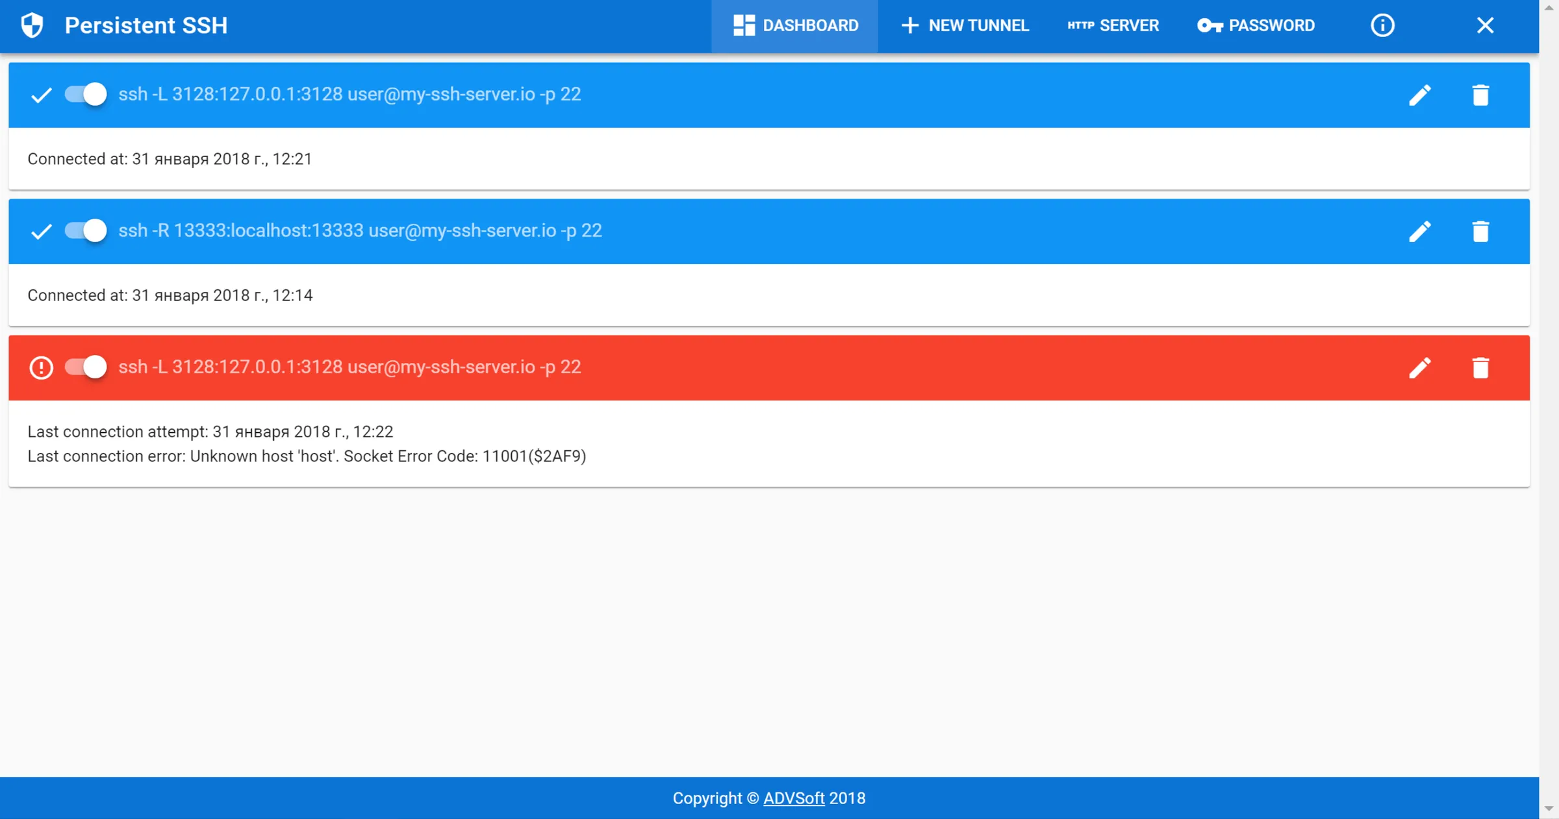The height and width of the screenshot is (819, 1559).
Task: Close the Persistent SSH window
Action: click(1485, 25)
